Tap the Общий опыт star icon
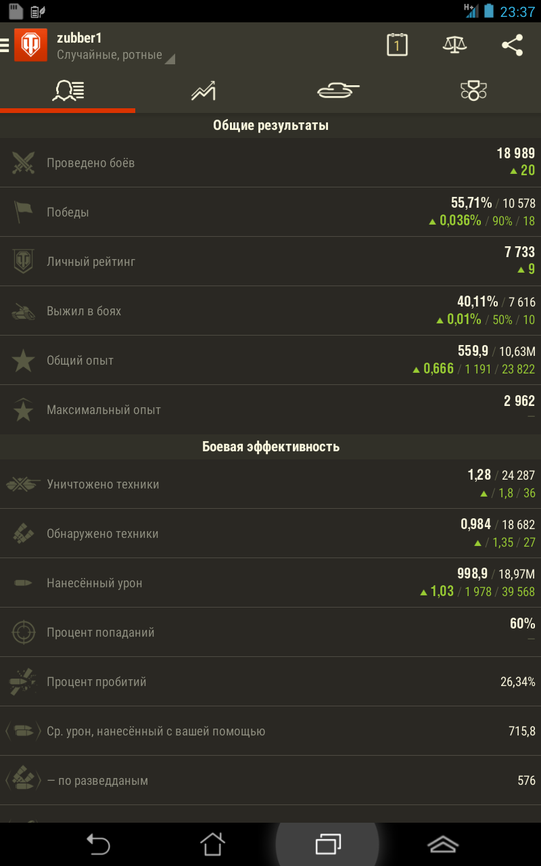The height and width of the screenshot is (866, 541). tap(24, 361)
